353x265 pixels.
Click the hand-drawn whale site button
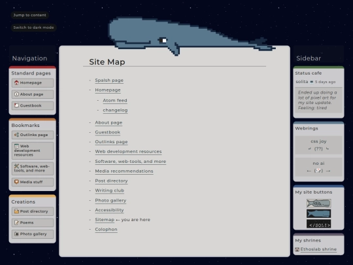pyautogui.click(x=318, y=203)
